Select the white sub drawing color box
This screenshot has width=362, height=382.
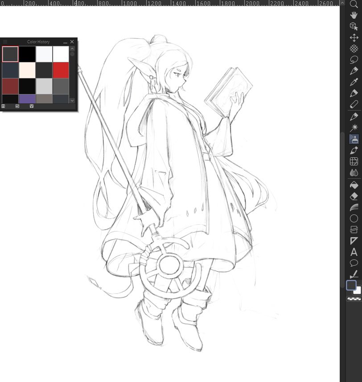point(358,291)
